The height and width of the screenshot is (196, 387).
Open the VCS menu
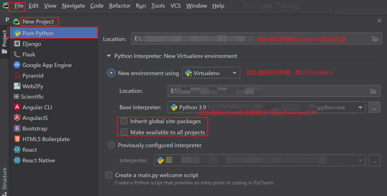pyautogui.click(x=176, y=6)
